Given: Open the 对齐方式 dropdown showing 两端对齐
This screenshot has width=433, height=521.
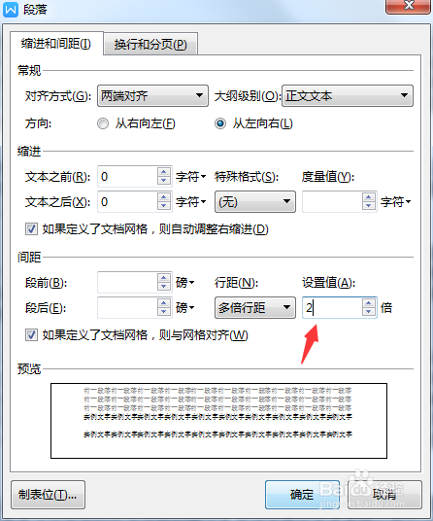Looking at the screenshot, I should click(152, 95).
